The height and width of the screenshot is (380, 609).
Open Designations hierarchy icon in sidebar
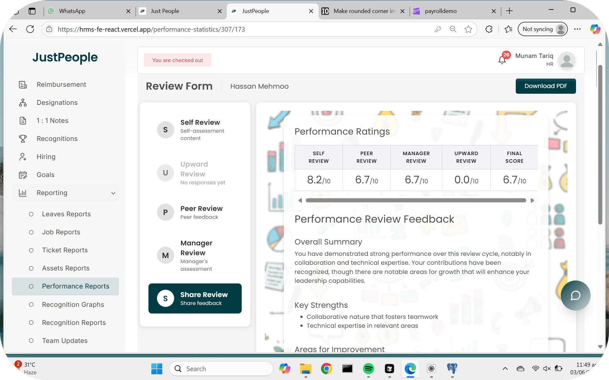tap(23, 103)
